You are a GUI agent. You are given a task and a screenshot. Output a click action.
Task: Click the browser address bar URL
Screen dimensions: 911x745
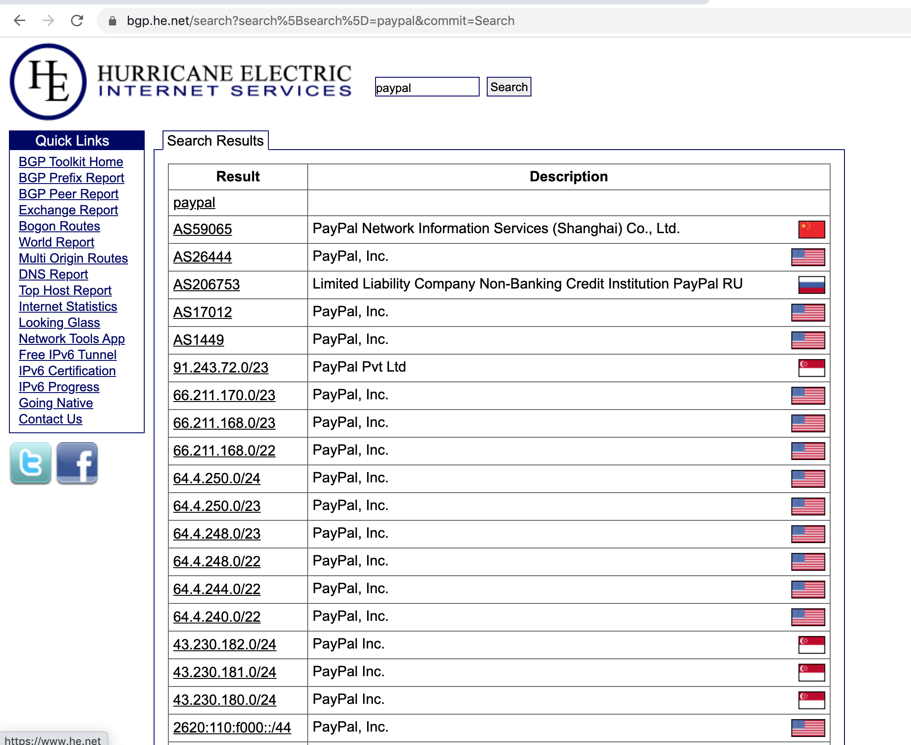tap(320, 21)
